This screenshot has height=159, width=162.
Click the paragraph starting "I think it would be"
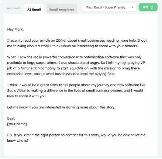pos(76,90)
